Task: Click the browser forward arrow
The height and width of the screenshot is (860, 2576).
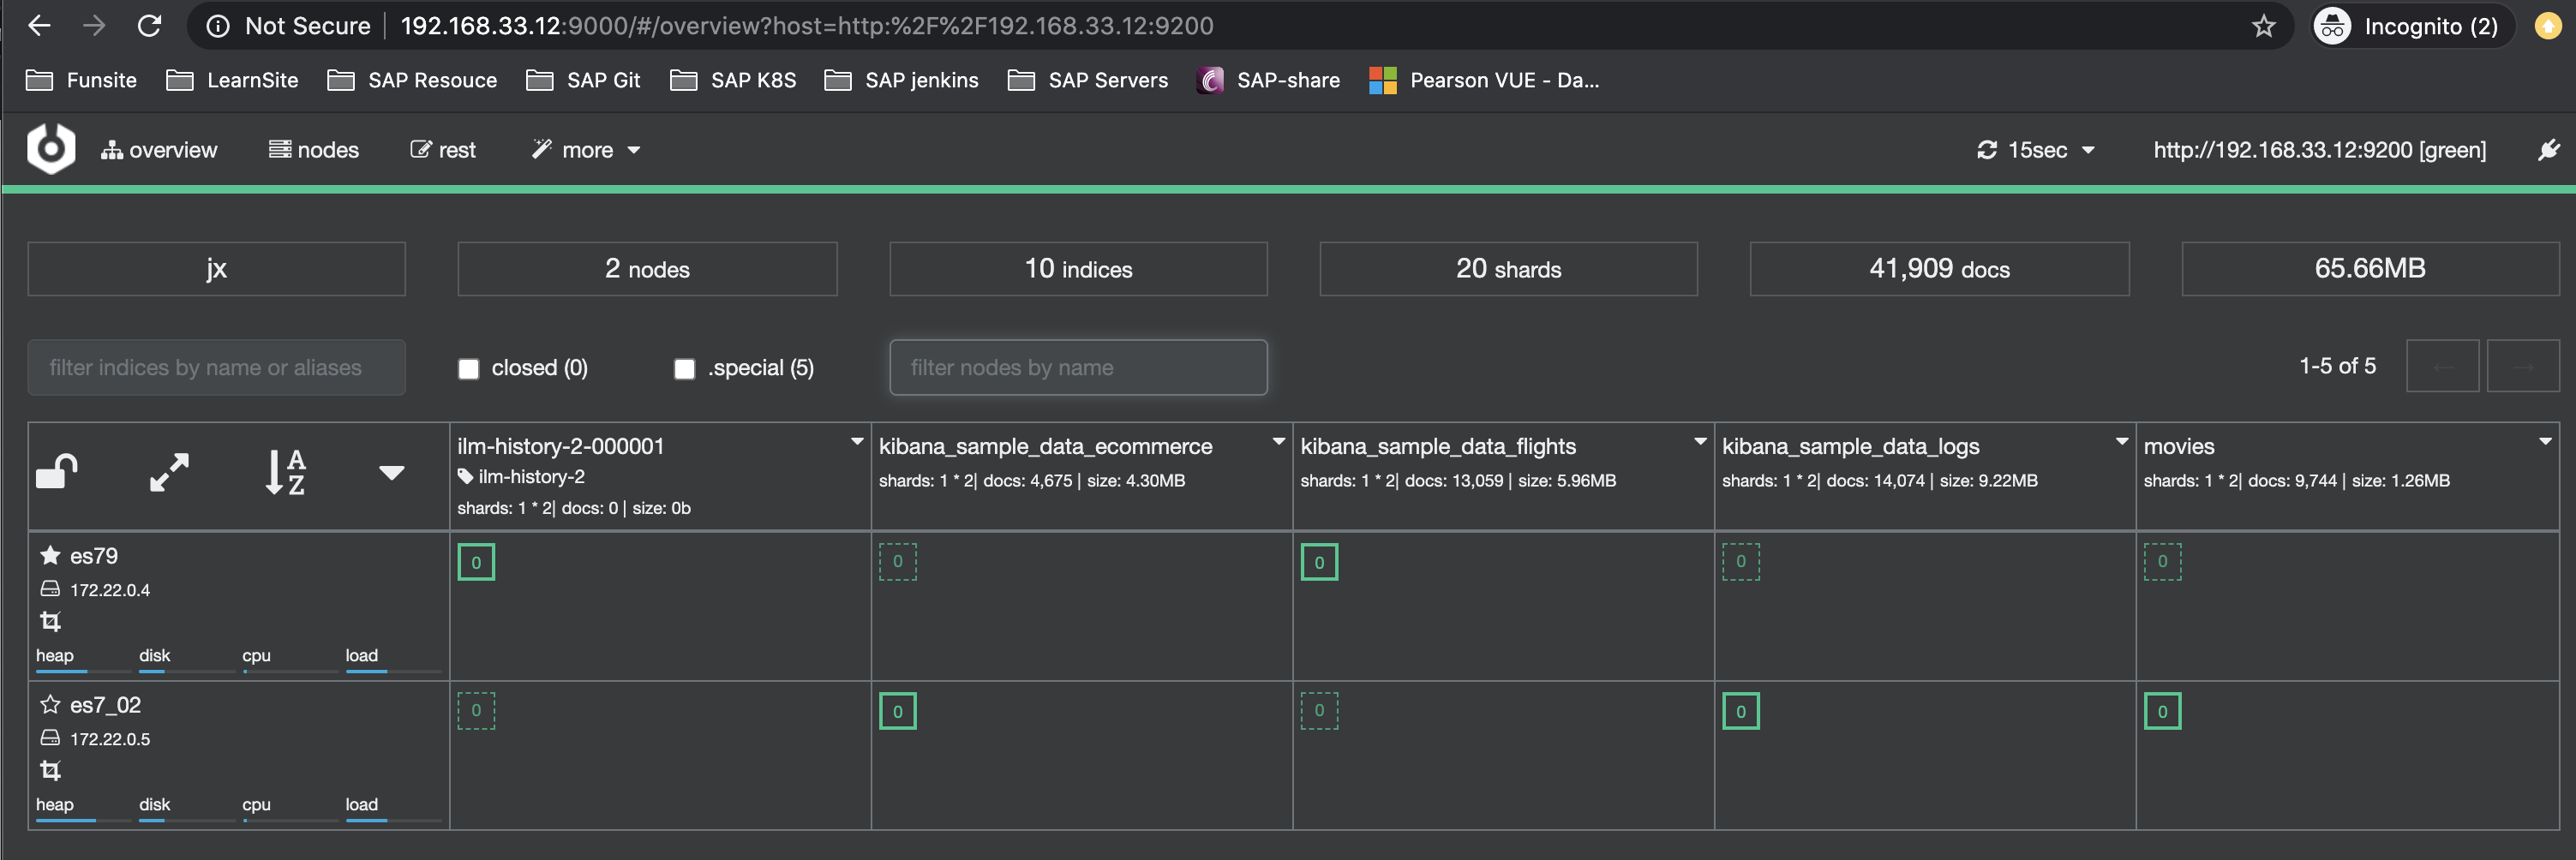Action: (94, 26)
